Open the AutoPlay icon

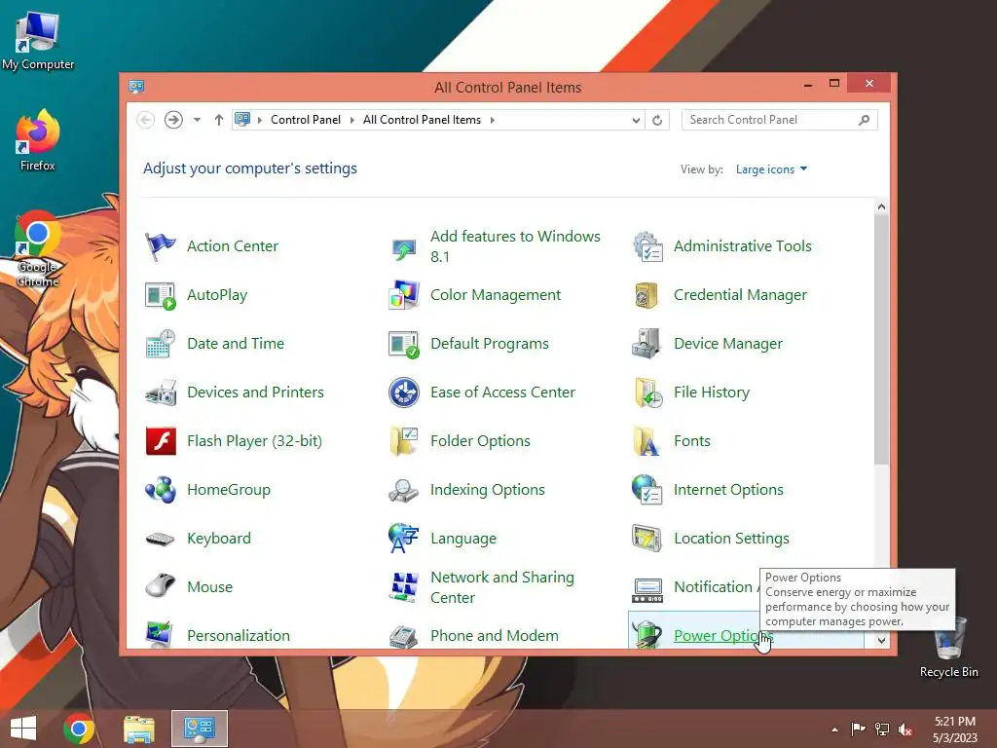tap(161, 295)
